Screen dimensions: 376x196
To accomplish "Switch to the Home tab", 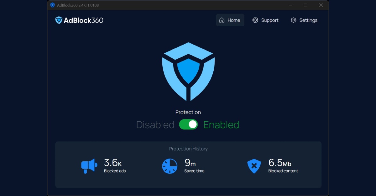I will [x=230, y=20].
